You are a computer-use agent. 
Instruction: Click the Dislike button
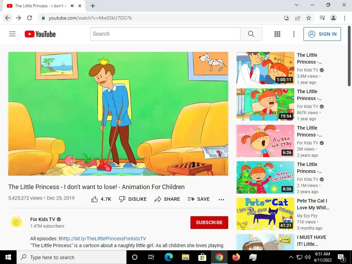133,199
